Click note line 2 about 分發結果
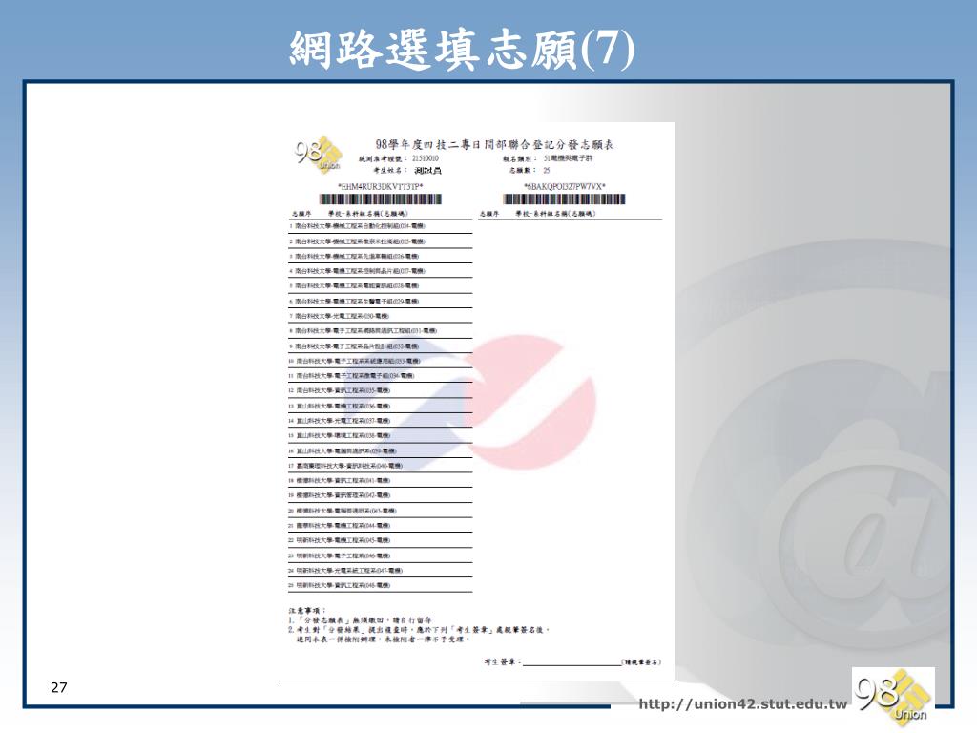Screen dimensions: 977x733 click(419, 635)
